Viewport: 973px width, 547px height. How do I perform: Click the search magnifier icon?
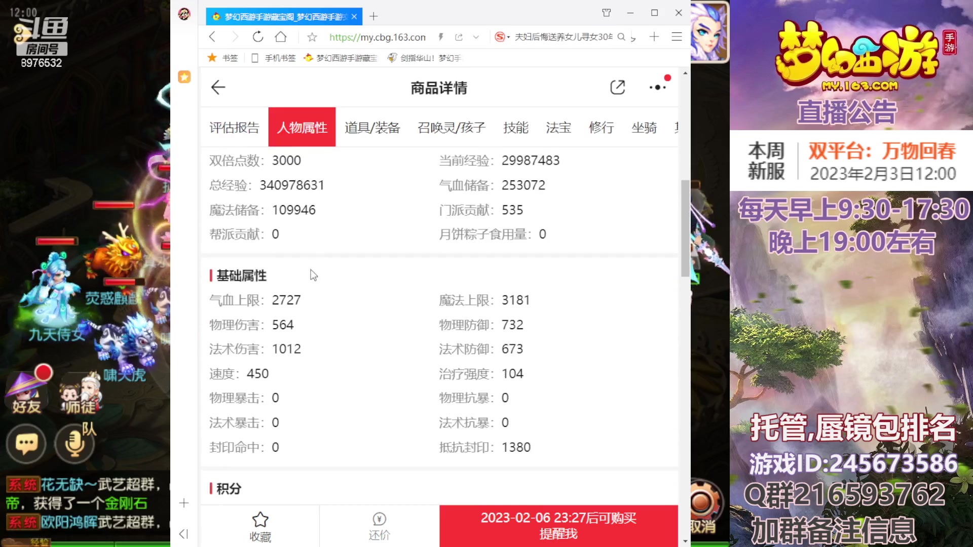click(621, 37)
